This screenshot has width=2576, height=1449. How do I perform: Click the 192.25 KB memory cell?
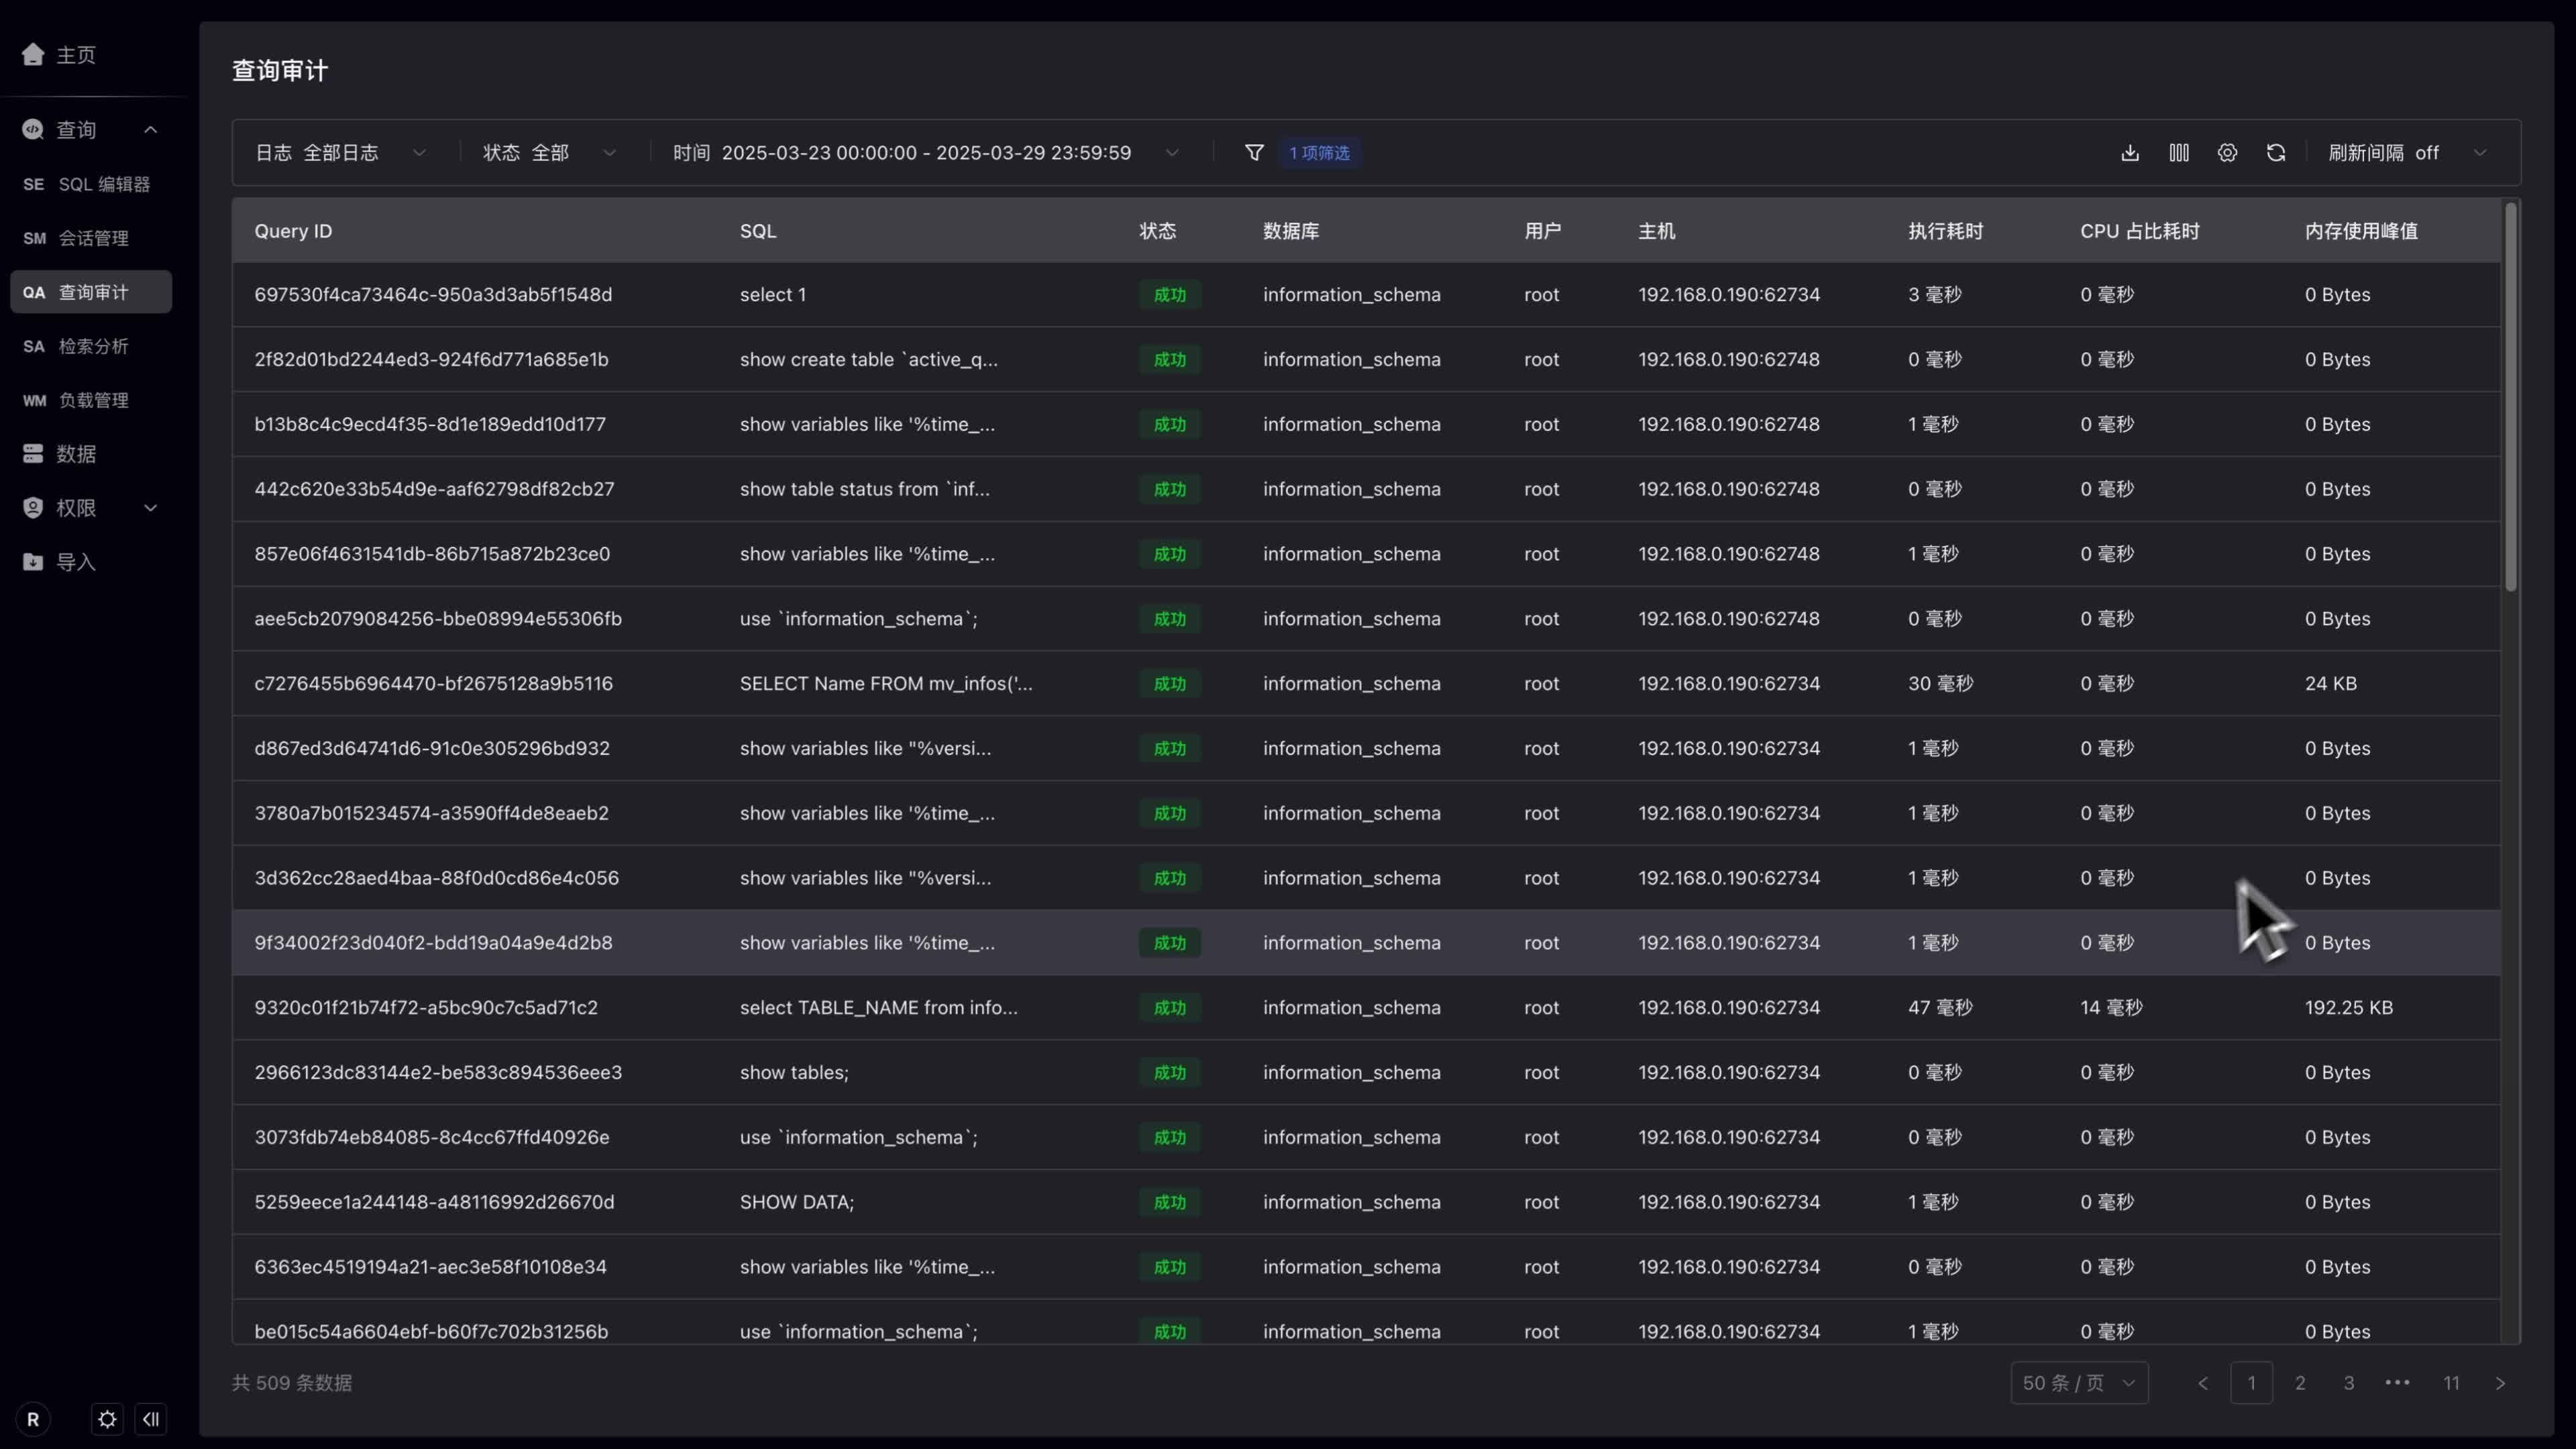(x=2349, y=1008)
